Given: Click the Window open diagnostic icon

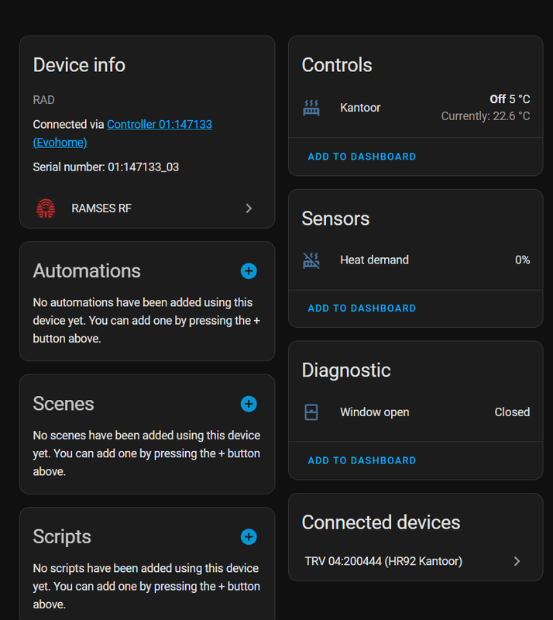Looking at the screenshot, I should (x=311, y=412).
